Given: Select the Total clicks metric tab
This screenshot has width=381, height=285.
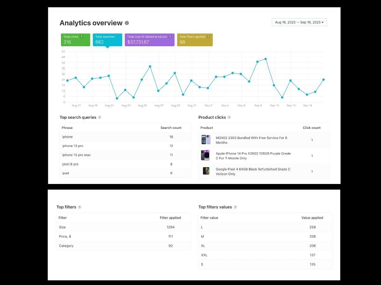Looking at the screenshot, I should point(76,40).
